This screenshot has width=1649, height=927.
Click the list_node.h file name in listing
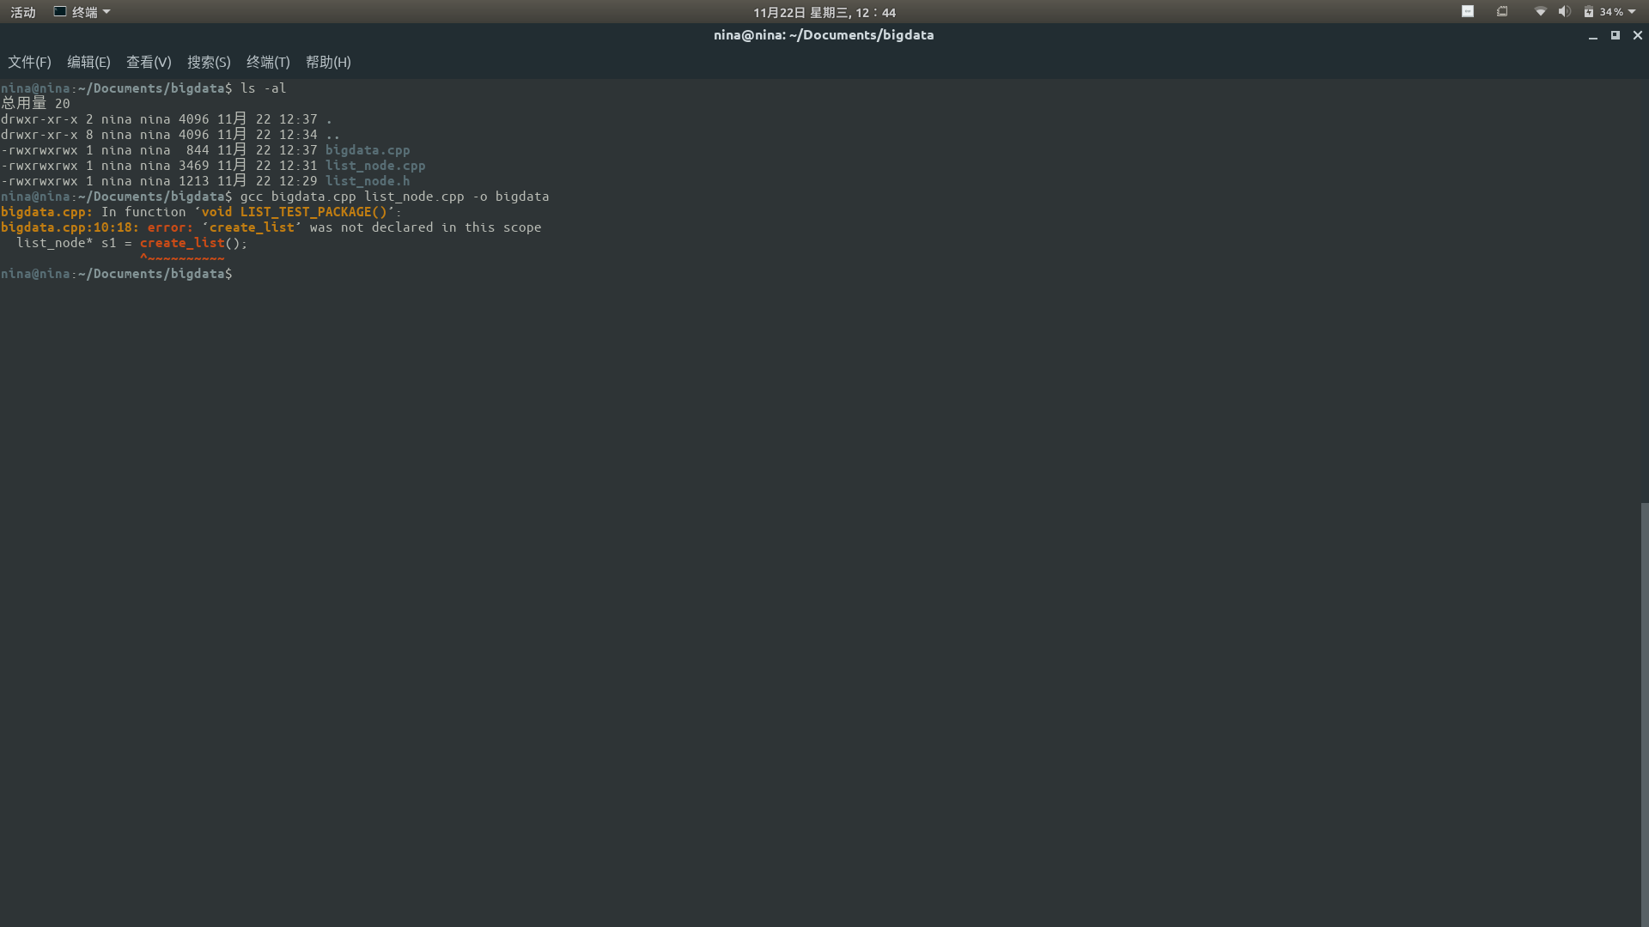click(x=368, y=181)
